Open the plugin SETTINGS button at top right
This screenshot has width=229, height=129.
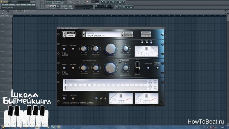tap(146, 33)
